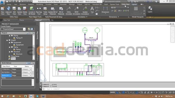Toggle clean screen icon in status bar
175x98 pixels.
coord(170,92)
